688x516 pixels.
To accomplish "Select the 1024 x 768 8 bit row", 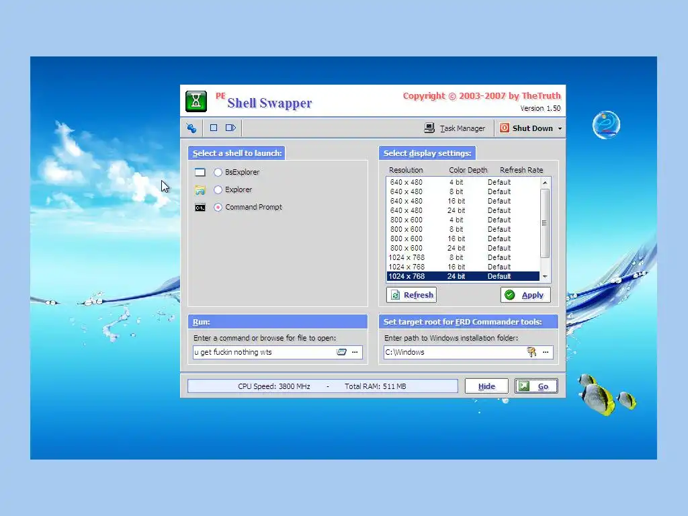I will point(463,257).
